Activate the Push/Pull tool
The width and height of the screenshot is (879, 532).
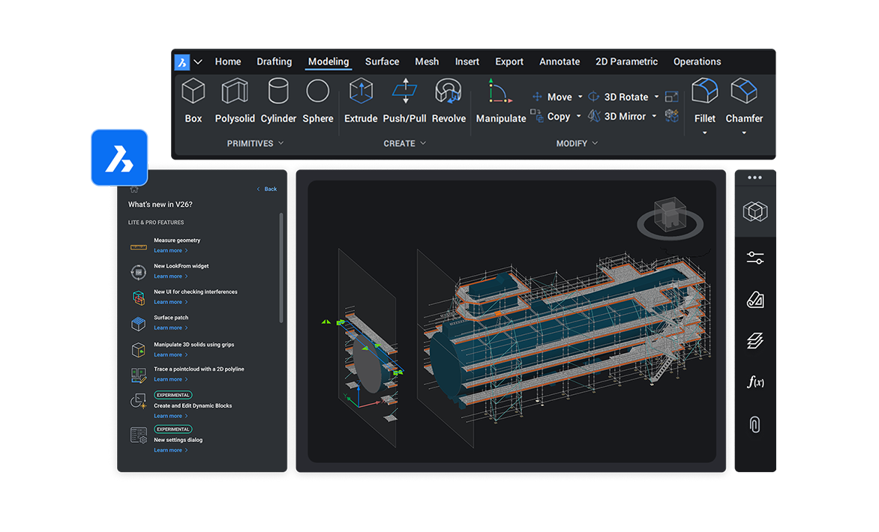pyautogui.click(x=404, y=101)
